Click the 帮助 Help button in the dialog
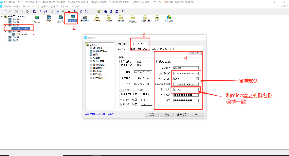 coord(197,115)
